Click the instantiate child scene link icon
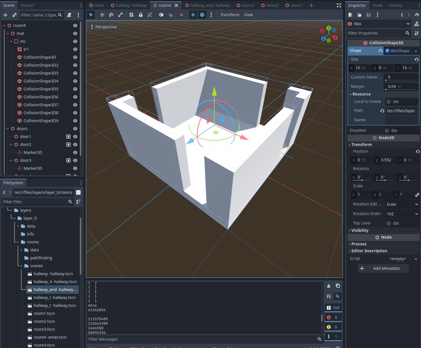 (x=14, y=15)
